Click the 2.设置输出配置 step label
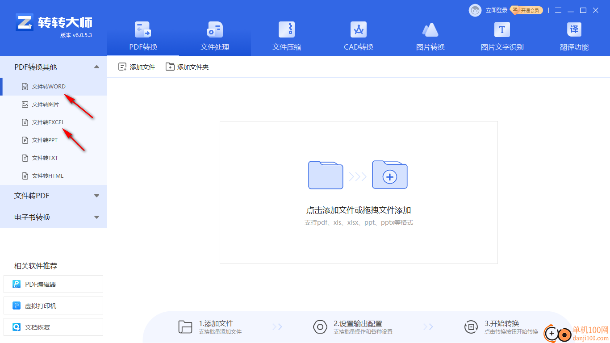The height and width of the screenshot is (343, 610). 358,323
